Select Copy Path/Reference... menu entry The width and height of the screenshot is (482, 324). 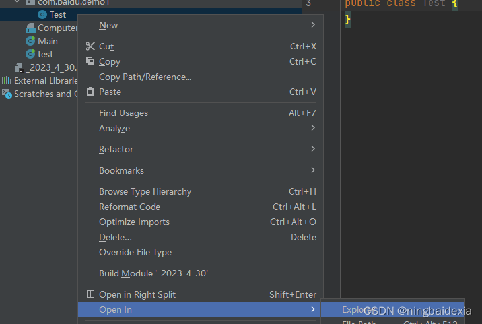(201, 77)
